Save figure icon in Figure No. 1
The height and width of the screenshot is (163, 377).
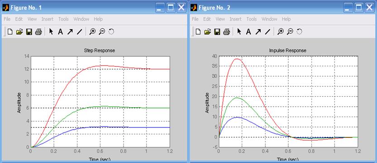(x=29, y=32)
